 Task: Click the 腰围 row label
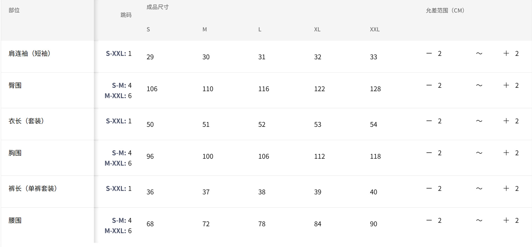15,220
